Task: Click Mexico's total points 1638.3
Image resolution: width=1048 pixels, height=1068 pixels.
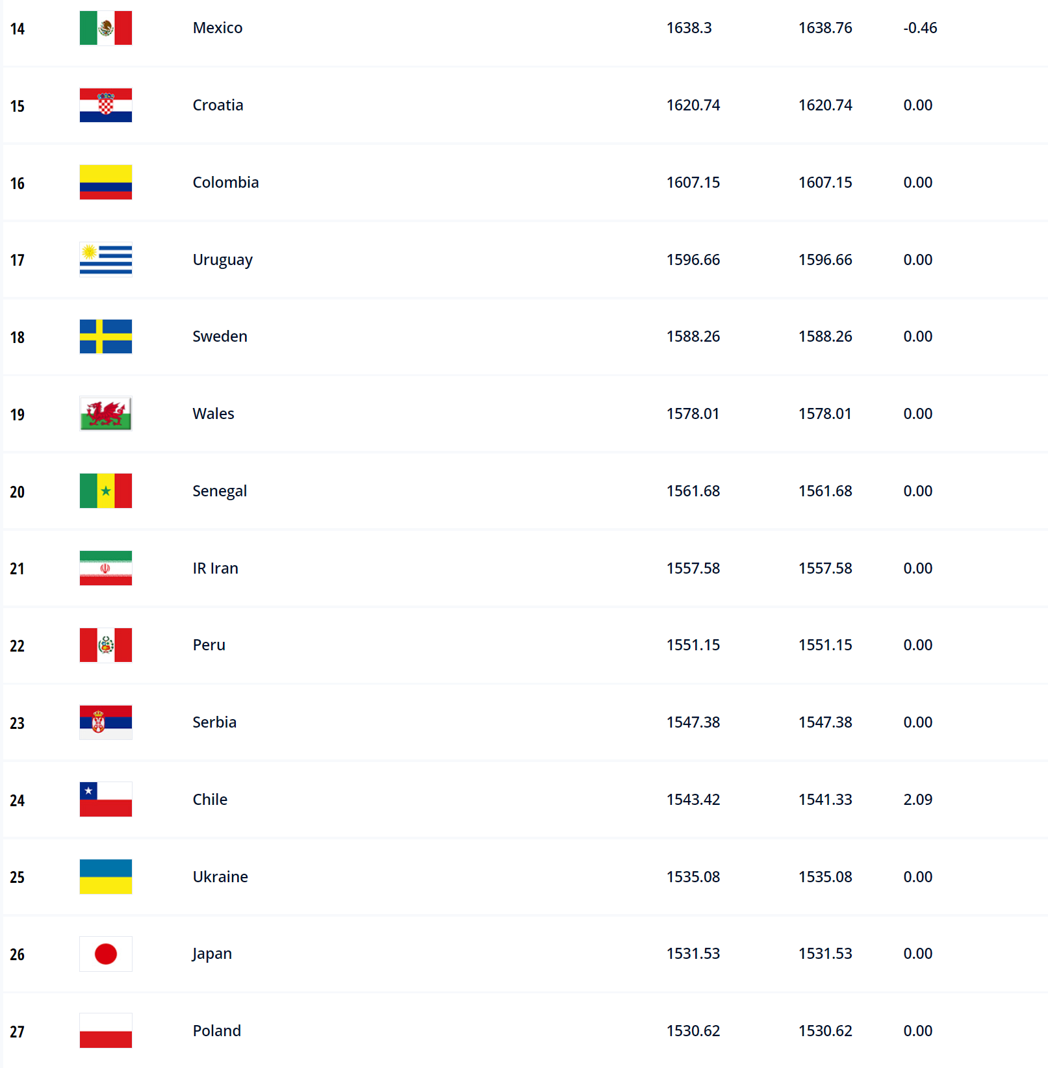Action: (x=689, y=28)
